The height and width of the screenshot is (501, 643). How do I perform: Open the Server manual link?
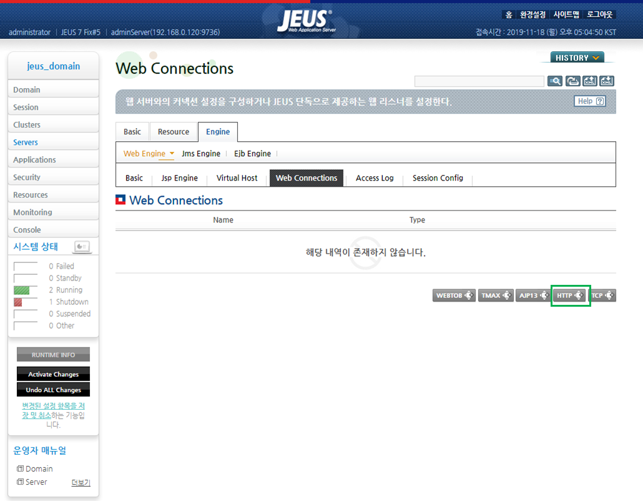pyautogui.click(x=36, y=482)
